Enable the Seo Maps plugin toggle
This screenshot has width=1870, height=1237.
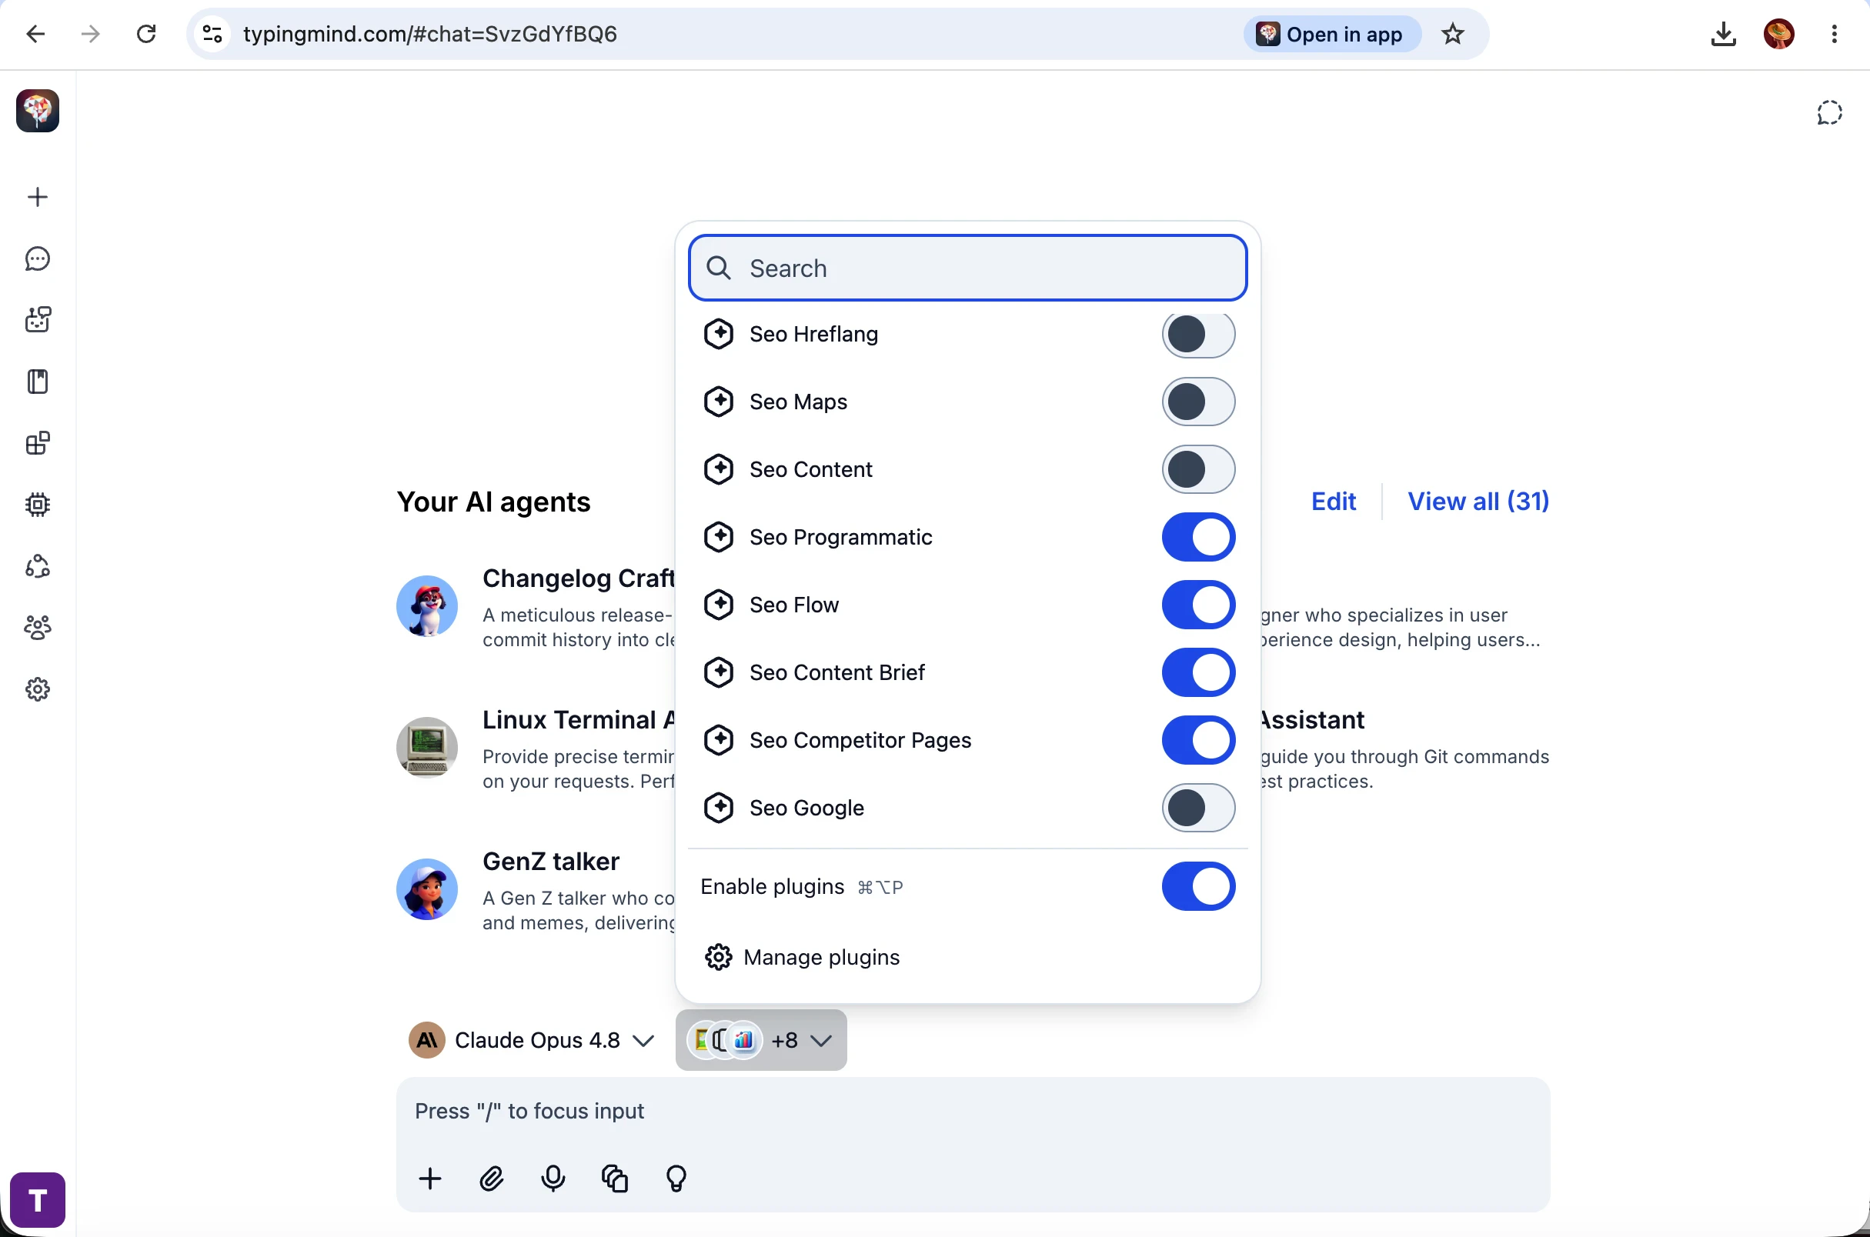point(1197,402)
